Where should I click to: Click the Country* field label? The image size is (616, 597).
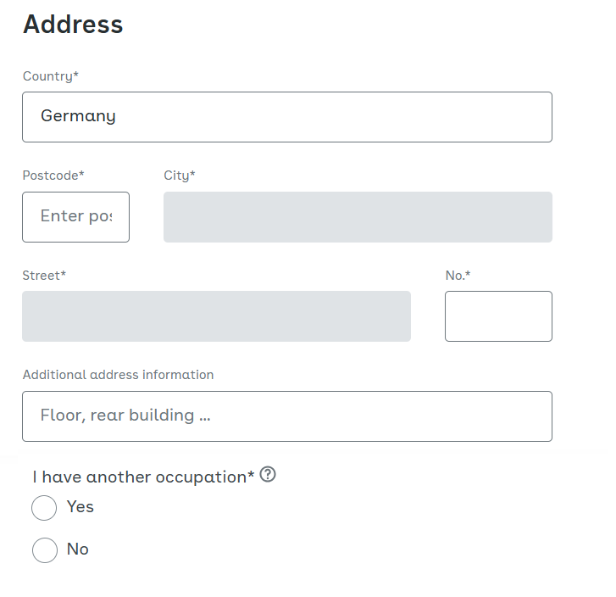pyautogui.click(x=51, y=76)
